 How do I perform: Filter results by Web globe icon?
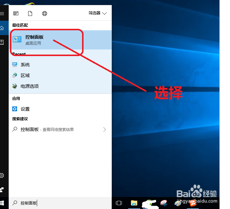(x=45, y=13)
